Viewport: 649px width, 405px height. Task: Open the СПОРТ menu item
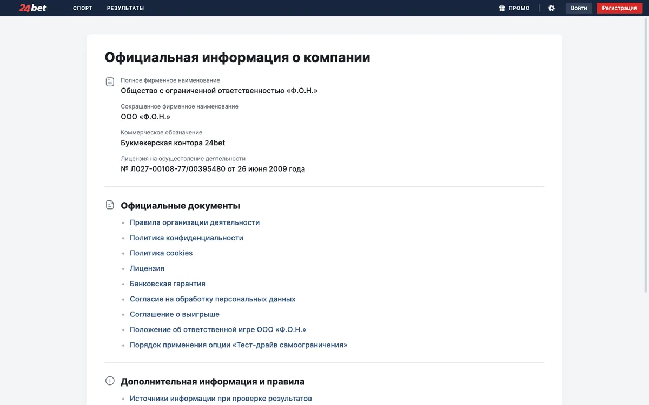point(83,8)
